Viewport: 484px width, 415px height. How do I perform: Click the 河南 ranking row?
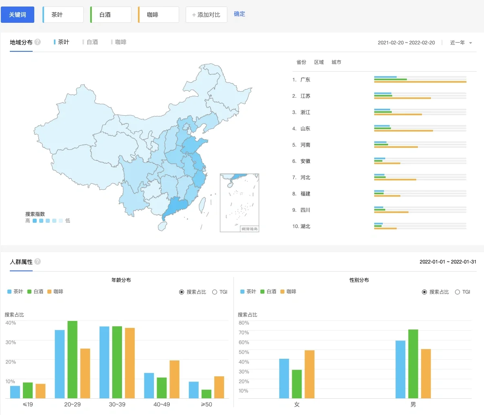pos(380,145)
